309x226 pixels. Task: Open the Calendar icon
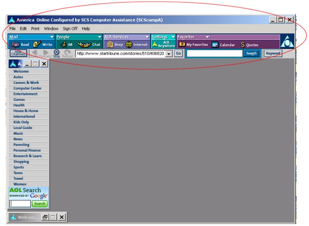(x=215, y=45)
